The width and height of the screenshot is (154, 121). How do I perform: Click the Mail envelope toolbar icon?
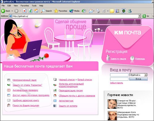pos(91,11)
